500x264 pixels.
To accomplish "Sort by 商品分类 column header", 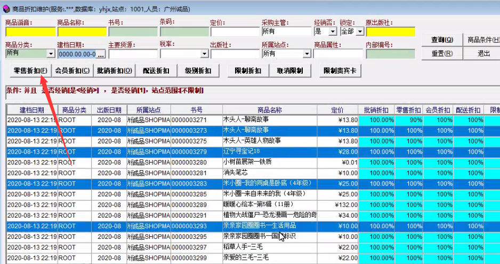I will [x=75, y=110].
